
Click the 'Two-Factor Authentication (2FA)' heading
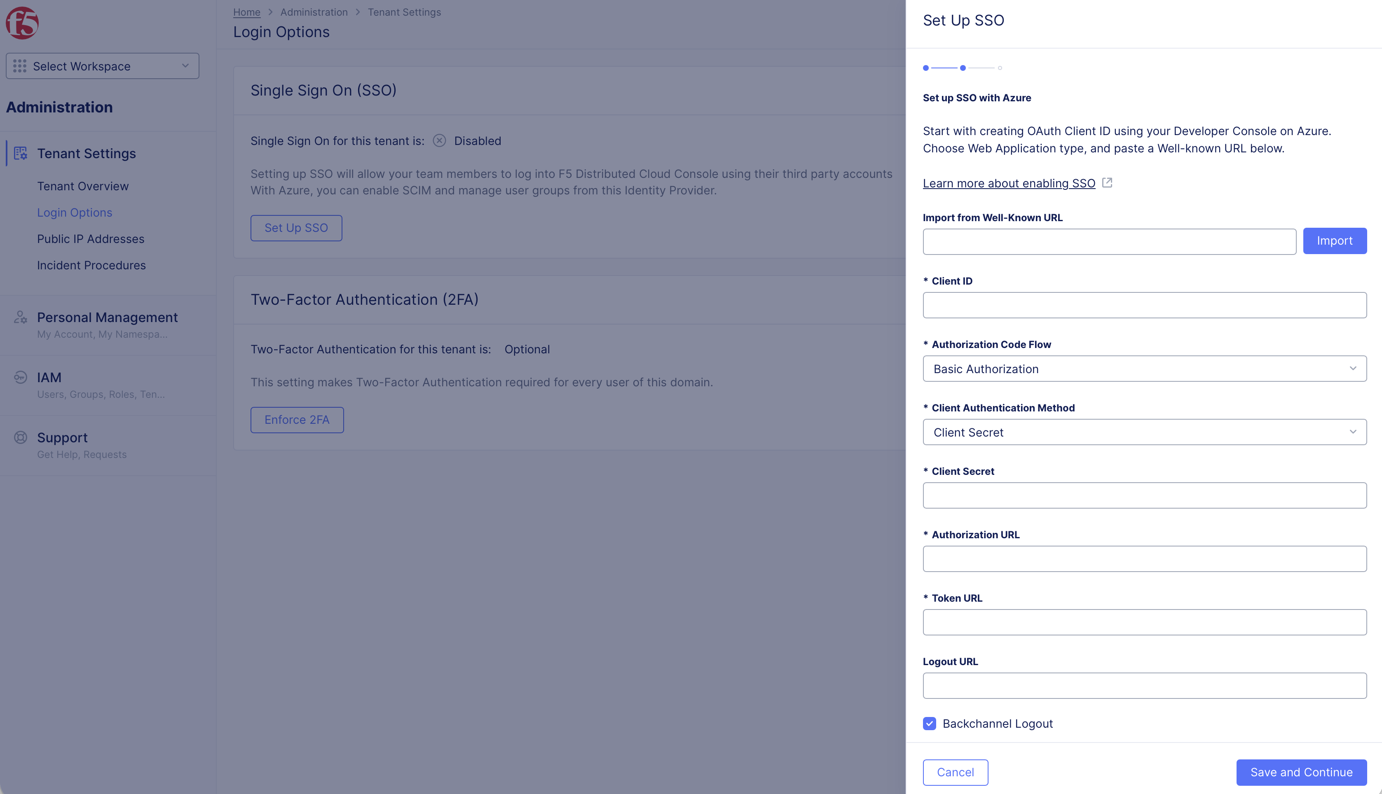tap(365, 299)
